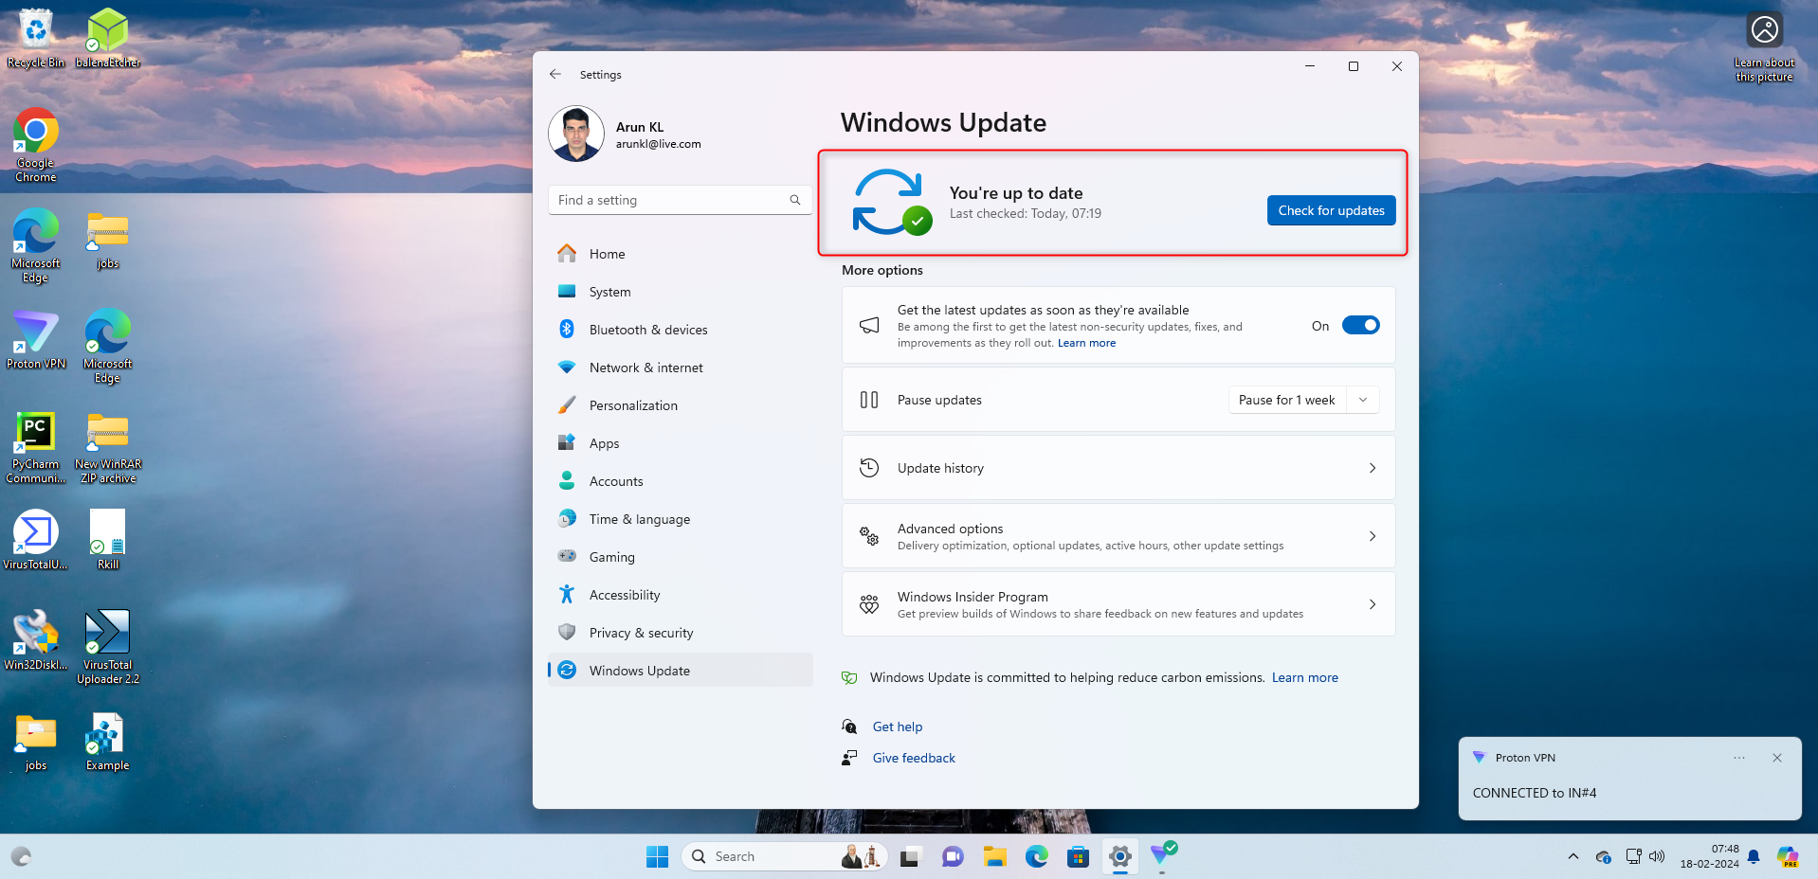Select the Proton VPN desktop shortcut
Viewport: 1818px width, 879px height.
point(36,339)
